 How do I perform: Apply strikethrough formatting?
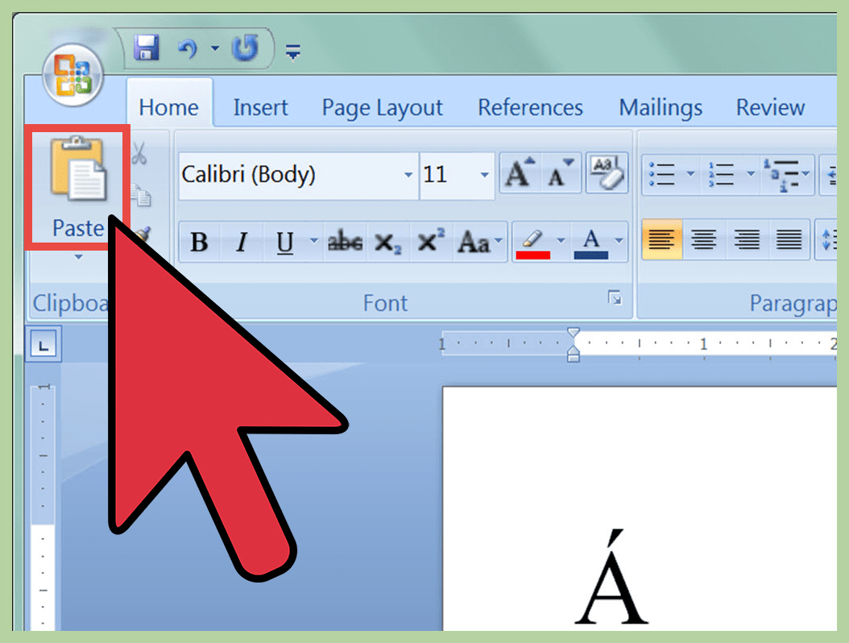coord(344,239)
